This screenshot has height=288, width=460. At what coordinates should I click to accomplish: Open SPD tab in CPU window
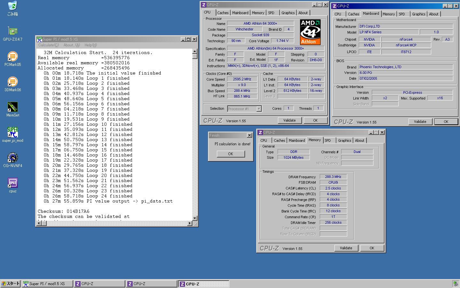coord(271,13)
